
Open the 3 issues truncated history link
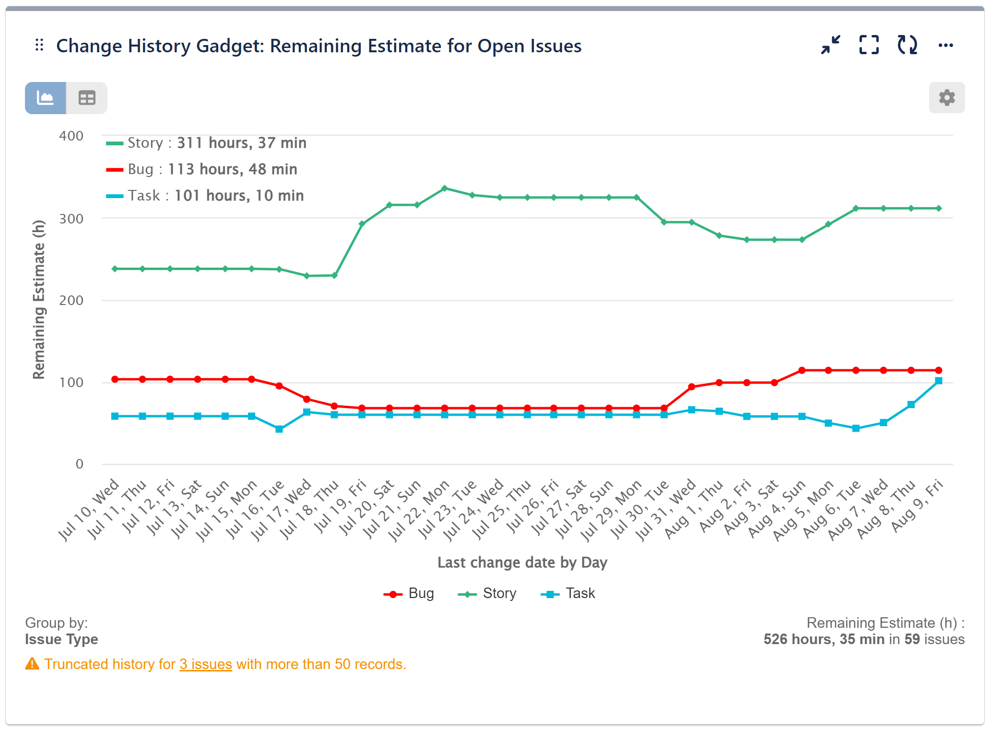tap(205, 664)
